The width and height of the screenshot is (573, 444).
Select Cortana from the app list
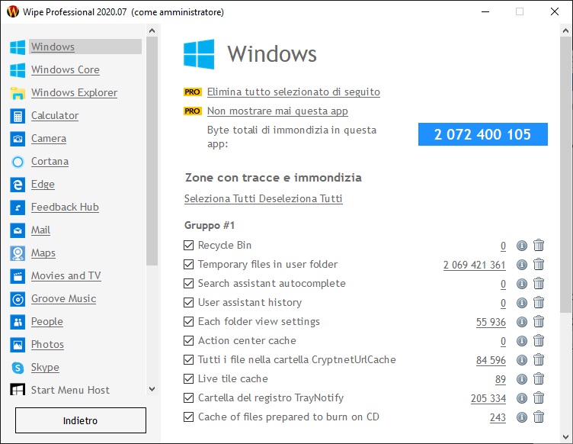(50, 162)
